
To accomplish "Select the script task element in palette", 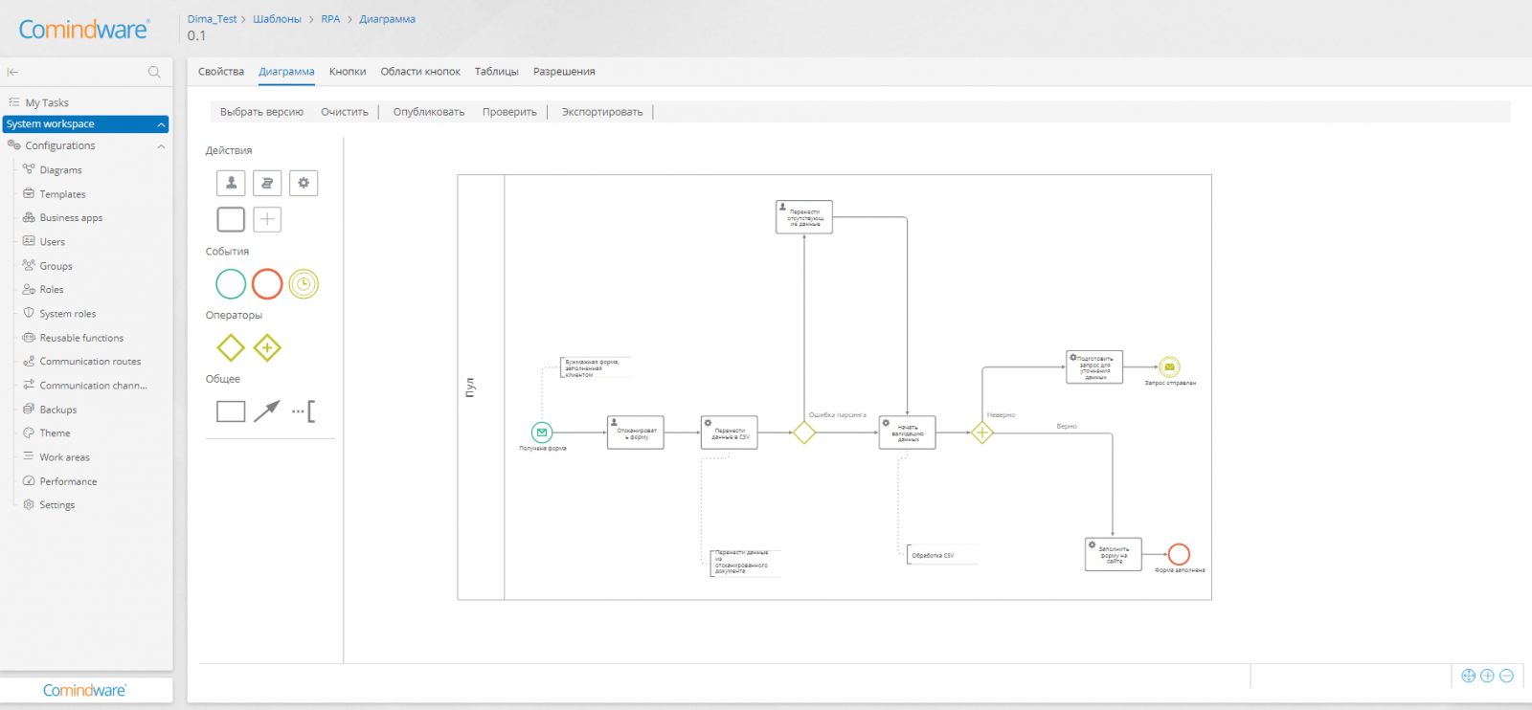I will click(267, 183).
